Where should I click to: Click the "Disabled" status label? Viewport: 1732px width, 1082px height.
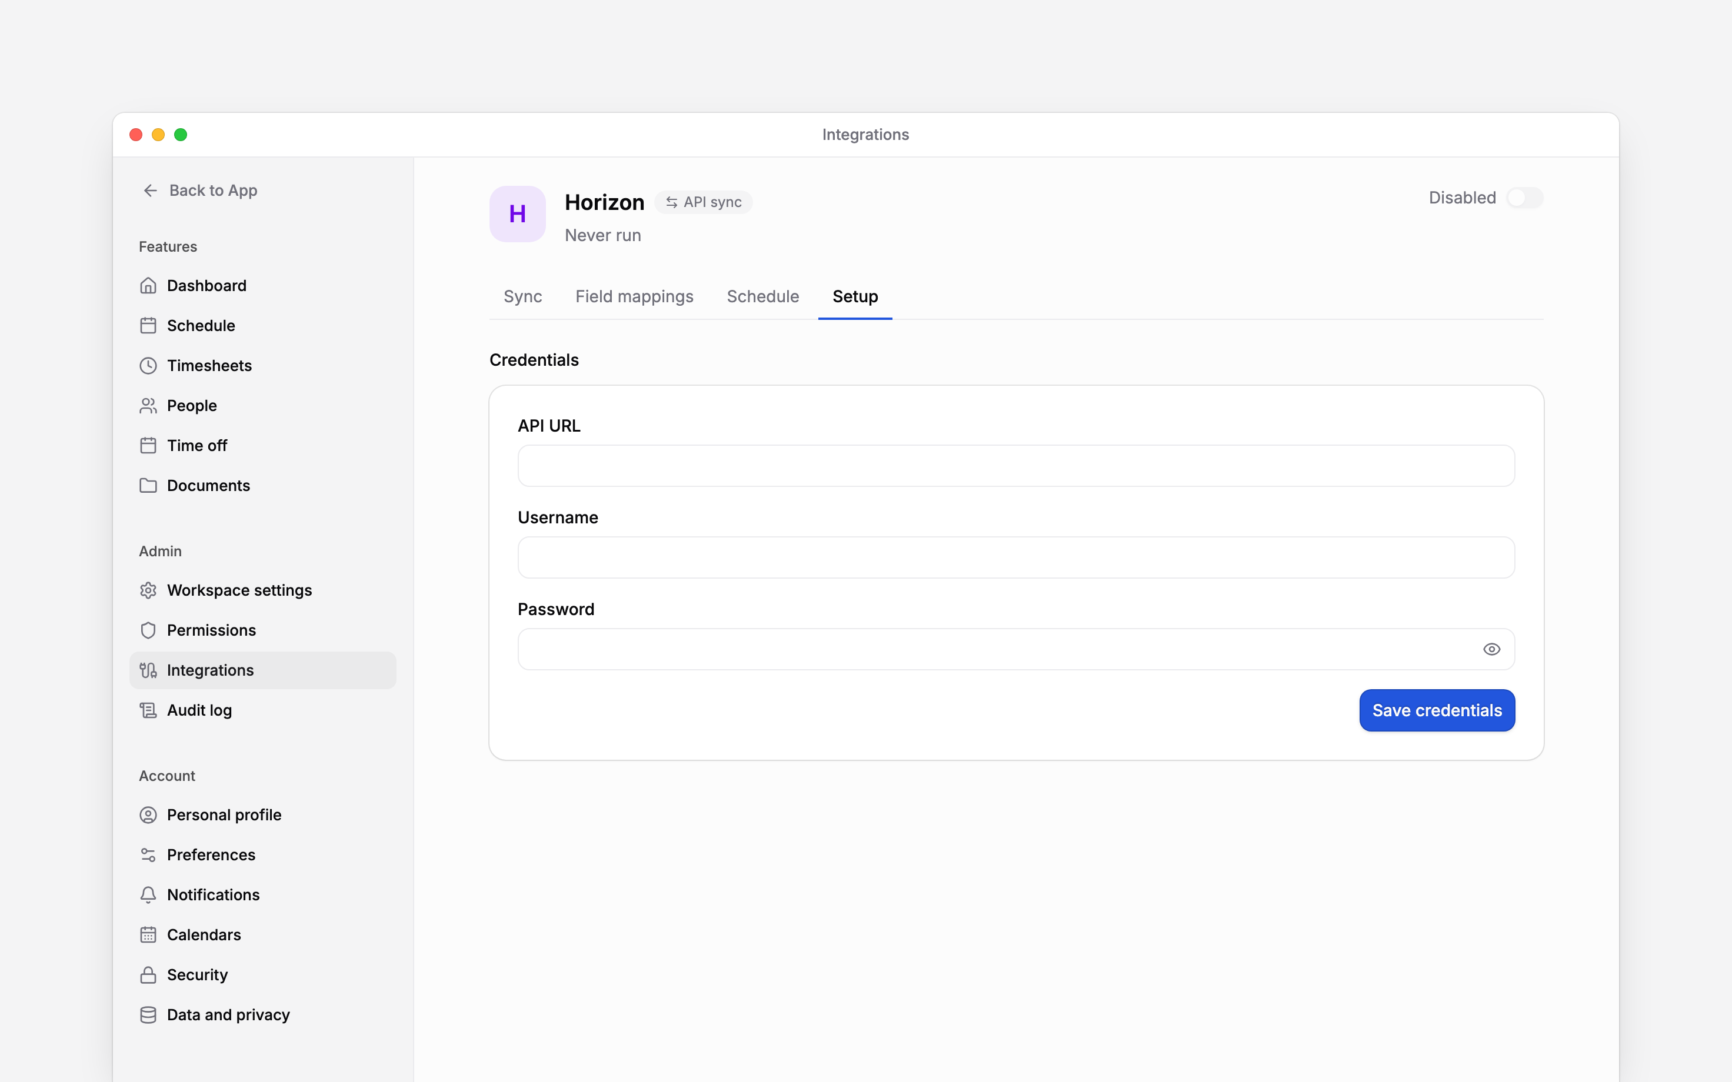tap(1462, 198)
